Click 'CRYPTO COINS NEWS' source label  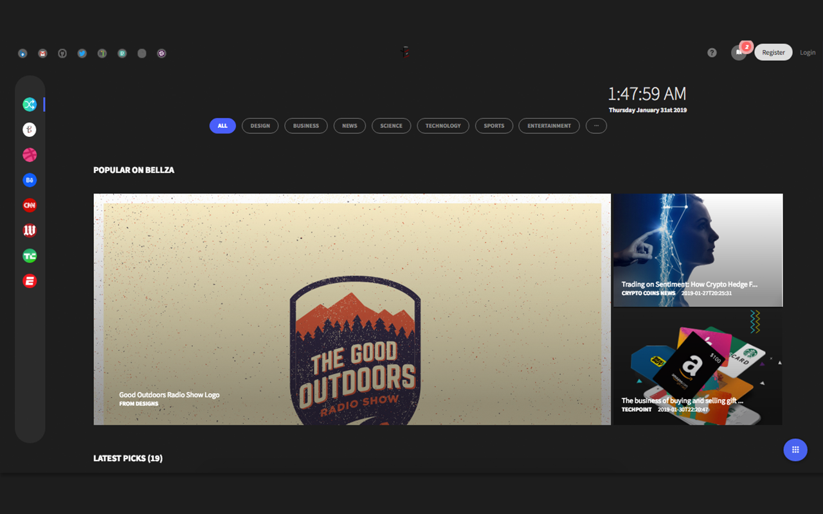tap(648, 294)
